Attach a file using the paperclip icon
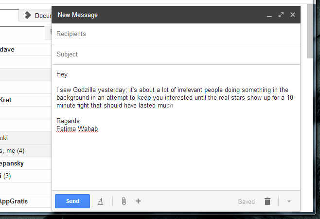This screenshot has width=320, height=219. pos(124,201)
